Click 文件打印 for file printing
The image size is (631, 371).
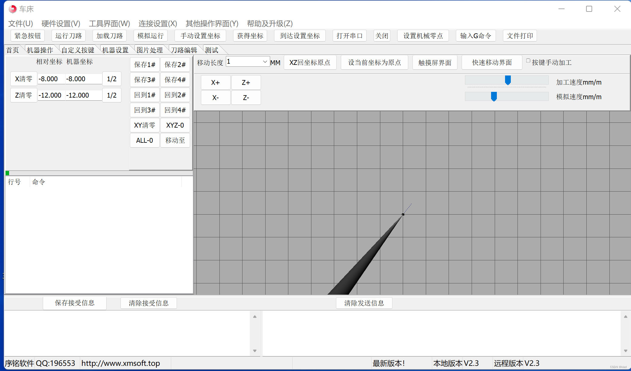[520, 35]
